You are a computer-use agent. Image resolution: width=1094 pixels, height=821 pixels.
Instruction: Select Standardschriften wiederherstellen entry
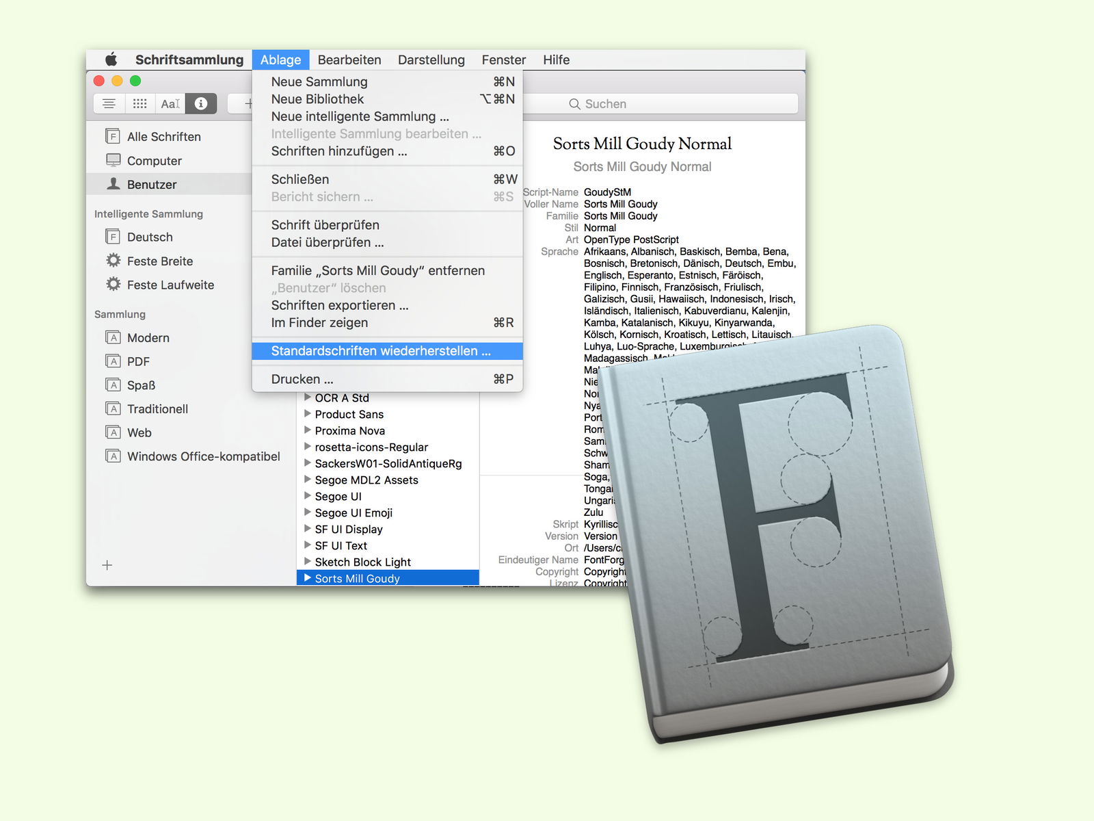point(387,351)
